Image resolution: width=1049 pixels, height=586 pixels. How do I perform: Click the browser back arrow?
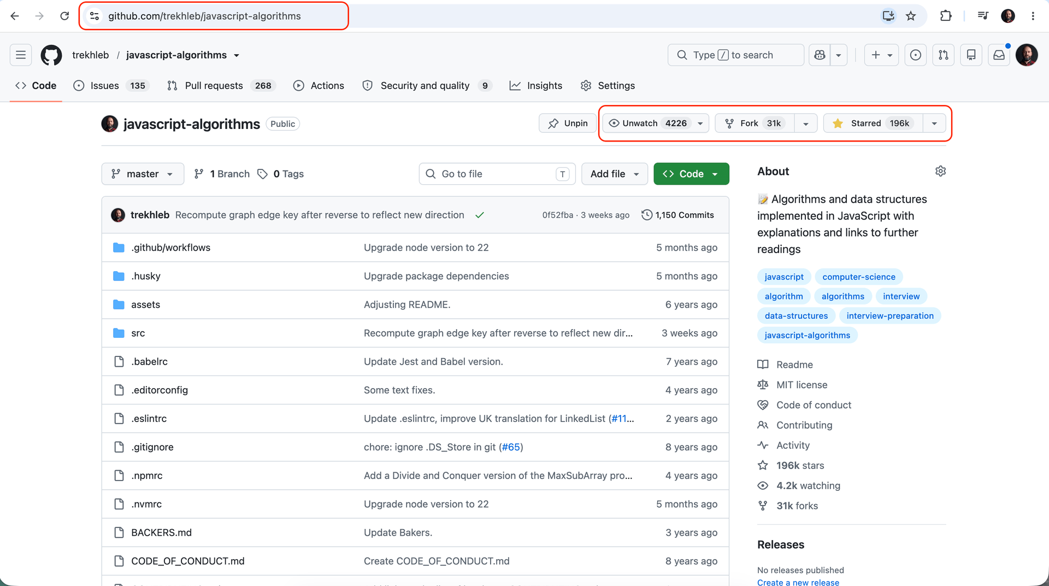tap(15, 16)
